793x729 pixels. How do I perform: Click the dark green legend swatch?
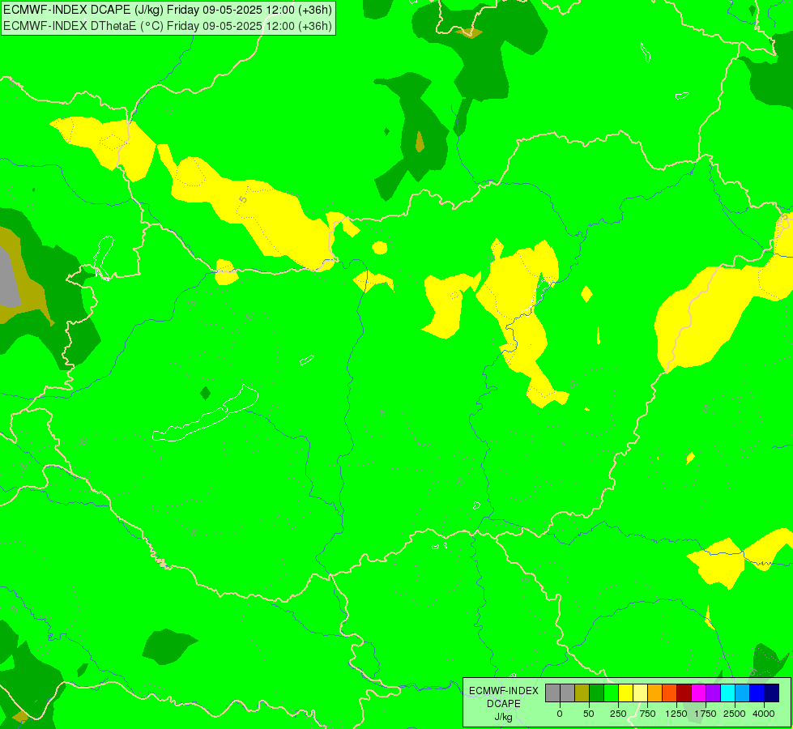tap(597, 693)
